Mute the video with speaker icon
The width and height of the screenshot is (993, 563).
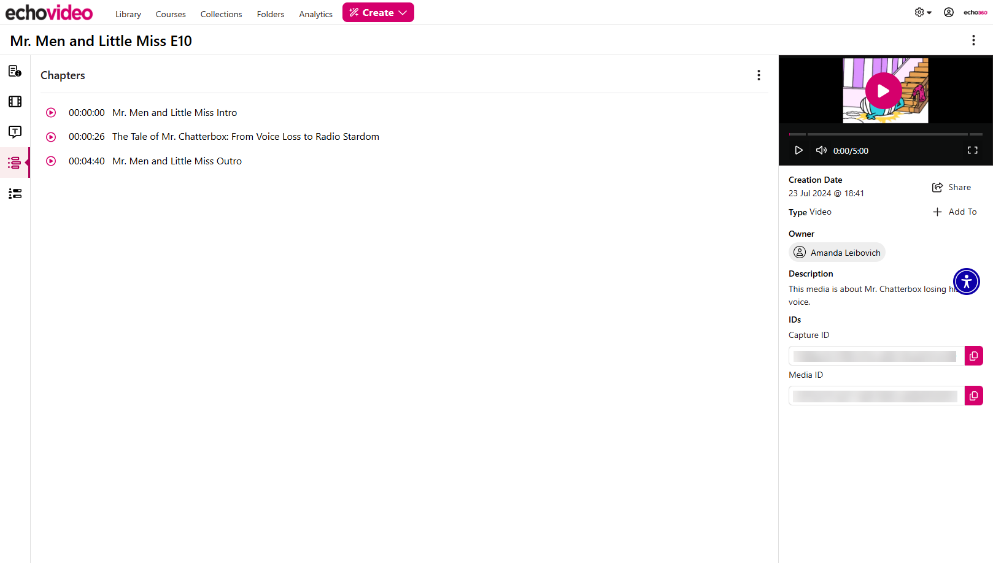click(821, 150)
